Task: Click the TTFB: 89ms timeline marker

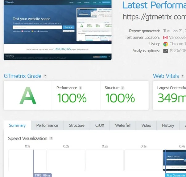Action: point(43,175)
